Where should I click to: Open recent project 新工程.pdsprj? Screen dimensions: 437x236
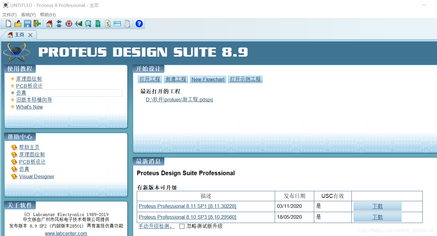pyautogui.click(x=180, y=100)
